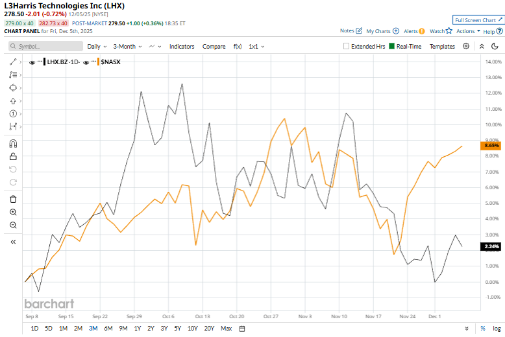505x337 pixels.
Task: Expand the bottom double-down chevron
Action: [x=467, y=329]
